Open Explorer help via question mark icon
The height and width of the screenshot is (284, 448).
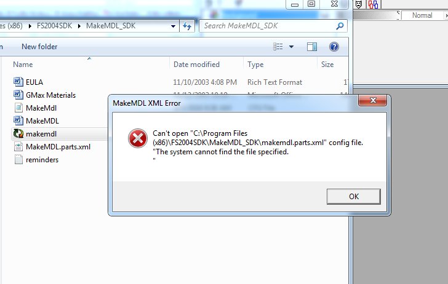click(x=334, y=47)
